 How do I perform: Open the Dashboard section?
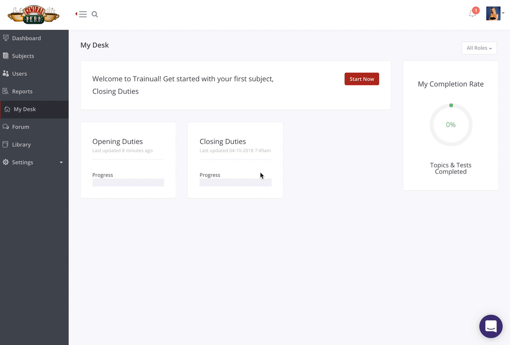click(26, 38)
